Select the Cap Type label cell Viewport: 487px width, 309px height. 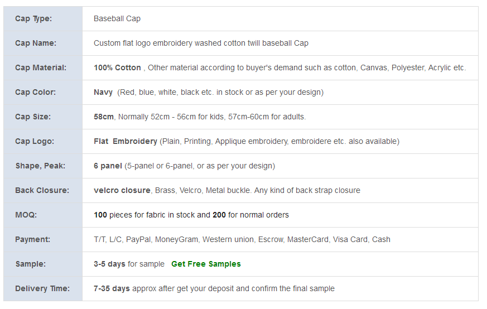(43, 18)
